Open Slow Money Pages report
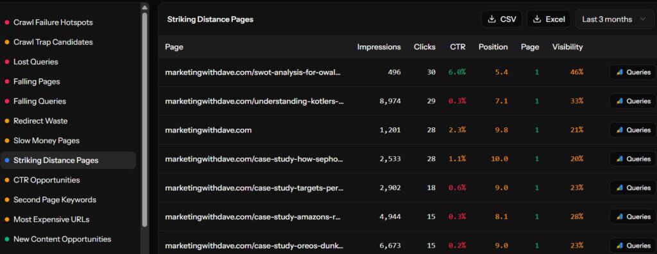 pyautogui.click(x=46, y=141)
